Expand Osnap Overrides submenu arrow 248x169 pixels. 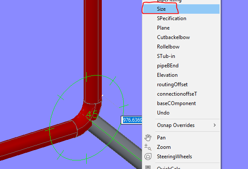[215, 125]
